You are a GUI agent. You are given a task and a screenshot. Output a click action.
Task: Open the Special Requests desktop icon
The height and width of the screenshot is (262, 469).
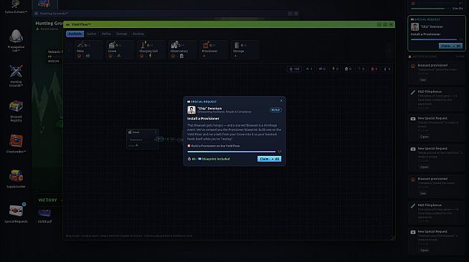(16, 213)
